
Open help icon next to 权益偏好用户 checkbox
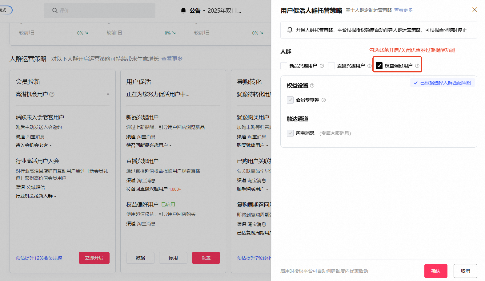click(x=417, y=66)
